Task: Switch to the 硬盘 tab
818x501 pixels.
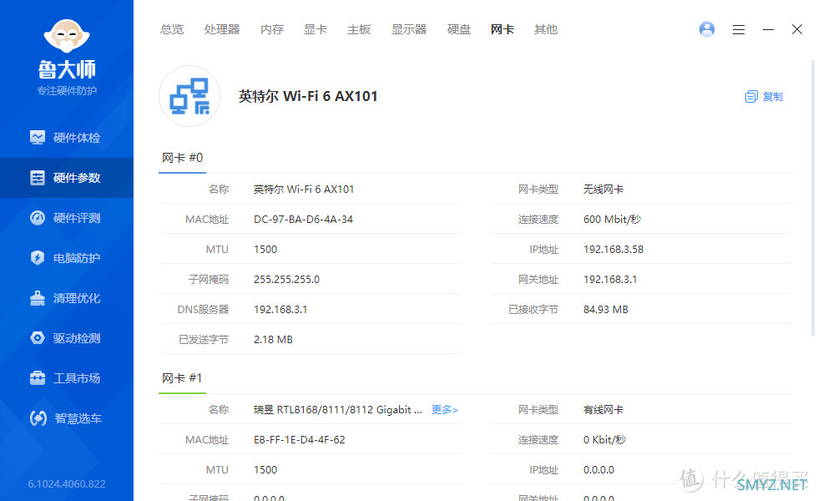Action: pos(458,30)
